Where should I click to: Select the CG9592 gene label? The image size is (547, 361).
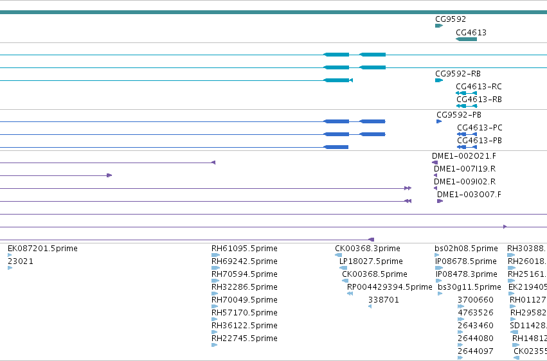pyautogui.click(x=451, y=19)
